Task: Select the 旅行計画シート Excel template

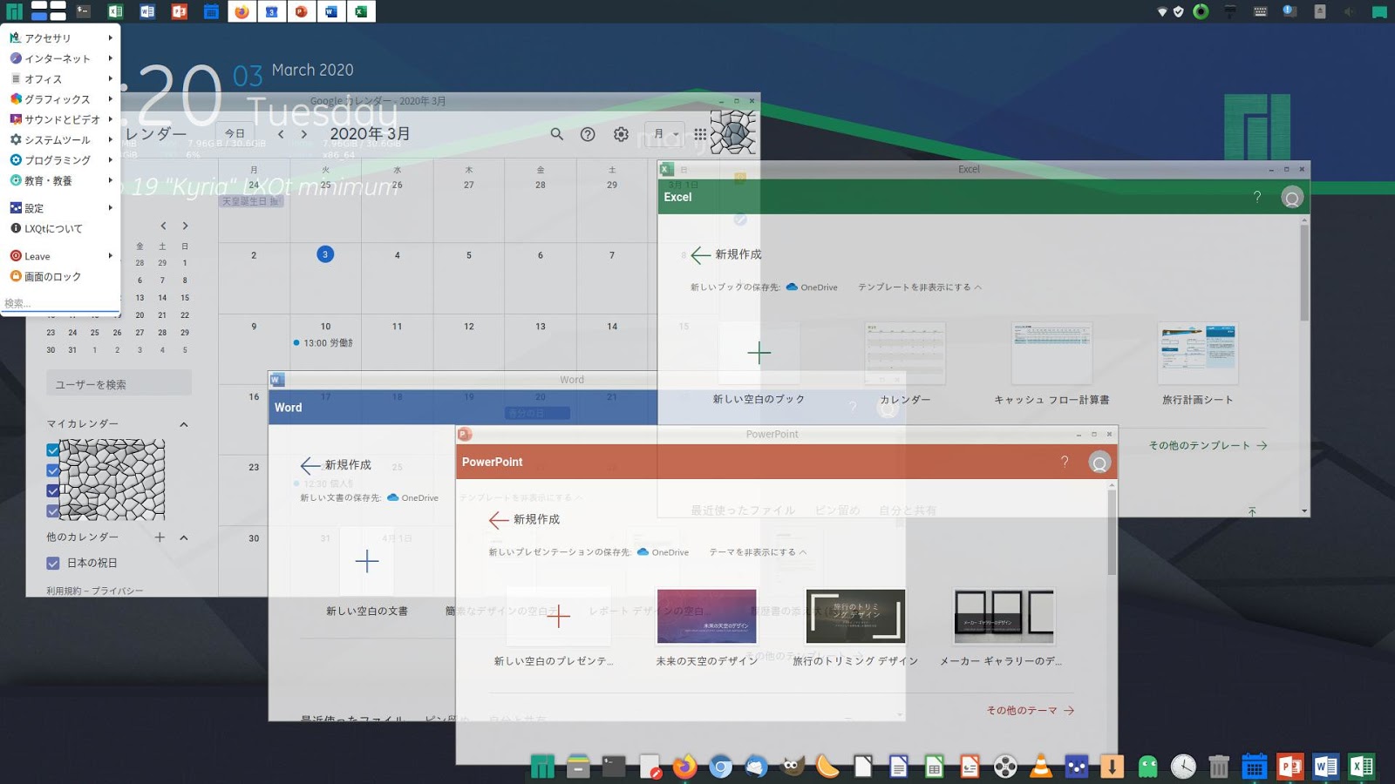Action: pos(1197,354)
